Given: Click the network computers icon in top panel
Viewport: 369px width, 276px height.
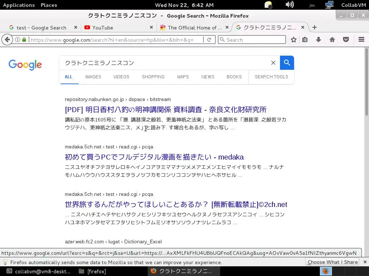Looking at the screenshot, I should tap(329, 5).
